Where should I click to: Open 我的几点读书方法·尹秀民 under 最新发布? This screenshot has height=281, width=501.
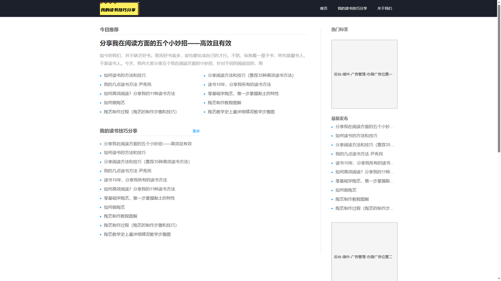[359, 154]
